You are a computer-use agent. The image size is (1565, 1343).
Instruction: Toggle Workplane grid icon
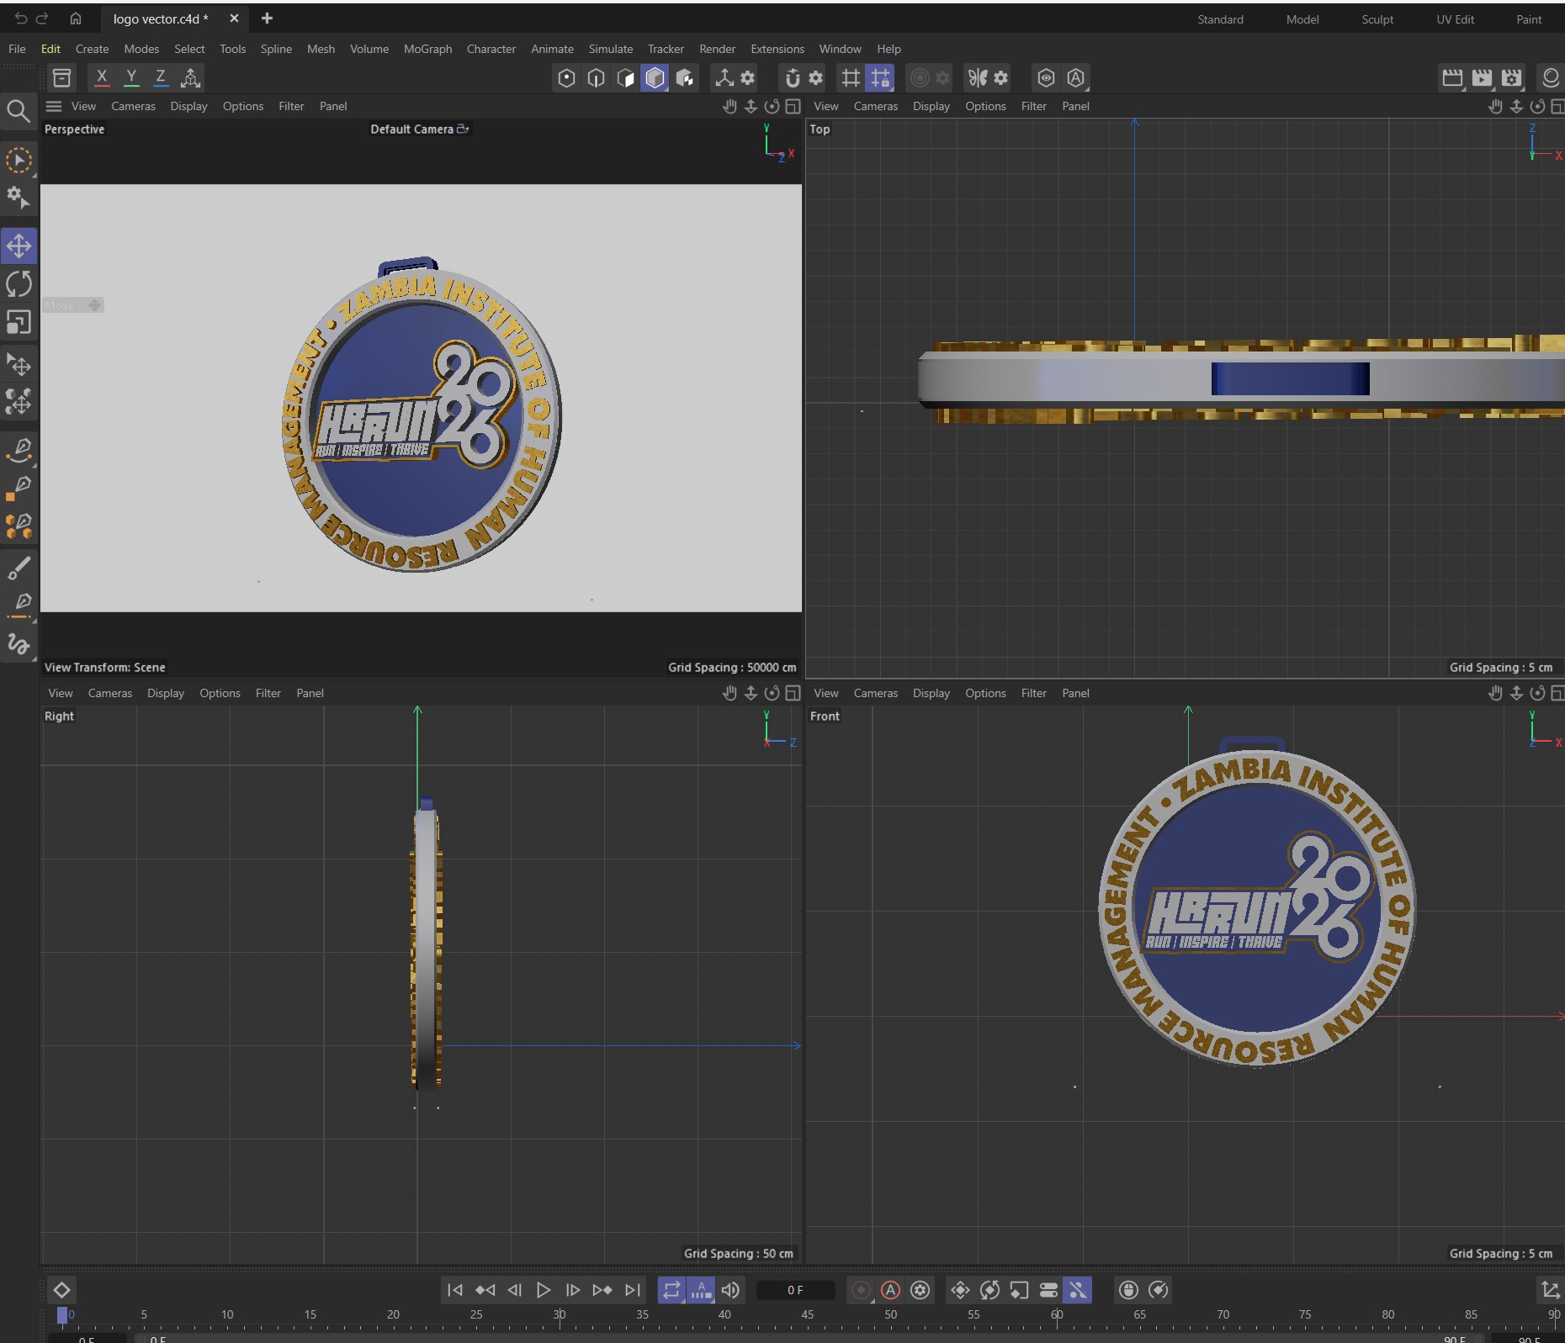click(x=851, y=78)
